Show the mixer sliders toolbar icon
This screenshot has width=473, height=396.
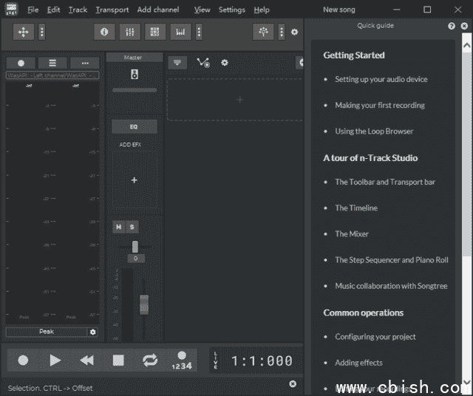(130, 32)
